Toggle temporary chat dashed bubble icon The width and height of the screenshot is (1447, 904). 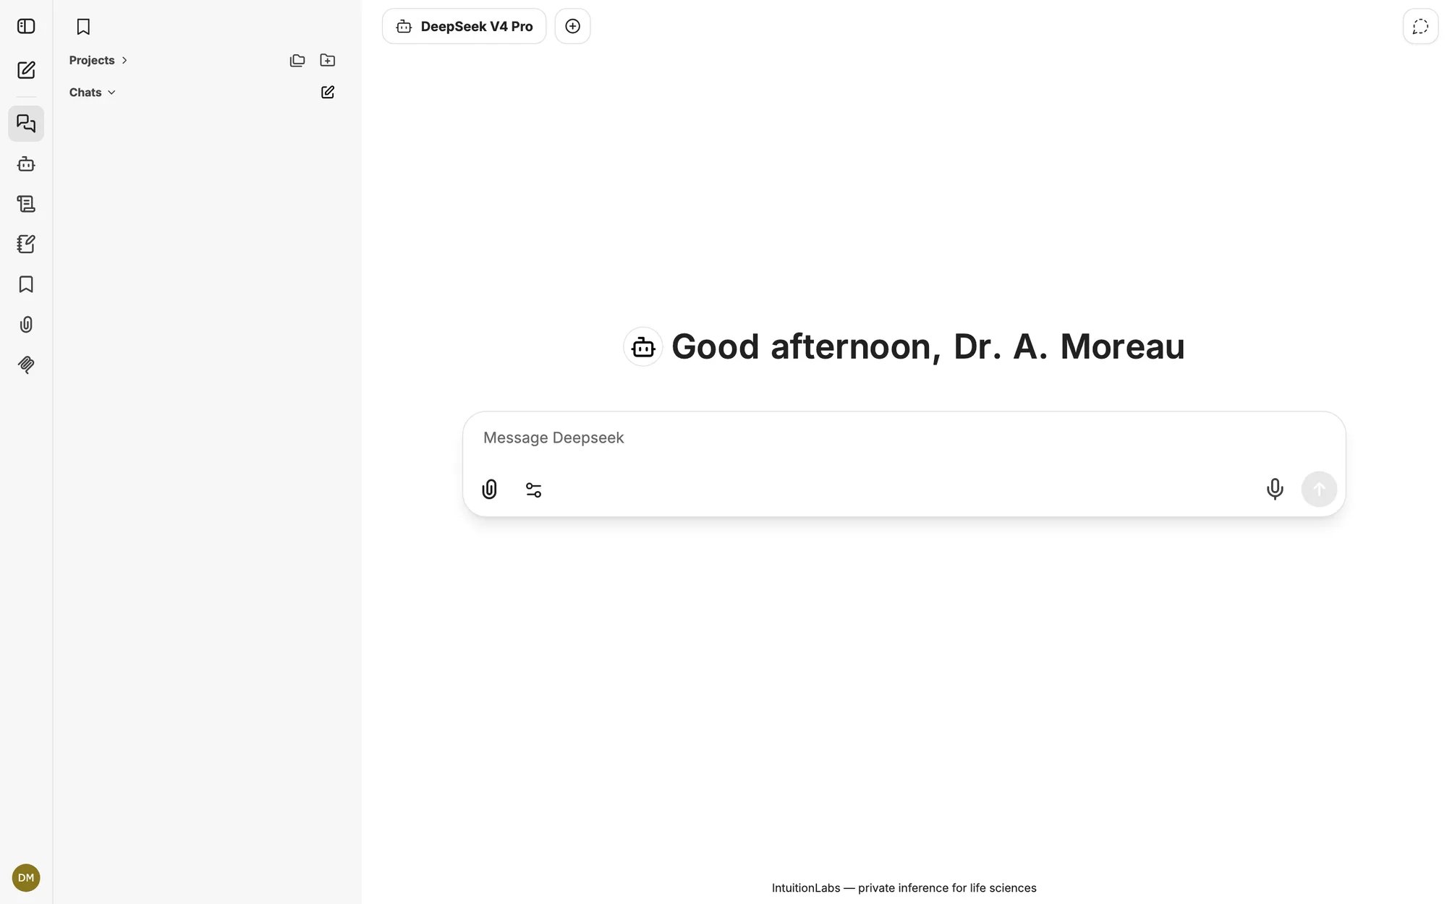1420,27
